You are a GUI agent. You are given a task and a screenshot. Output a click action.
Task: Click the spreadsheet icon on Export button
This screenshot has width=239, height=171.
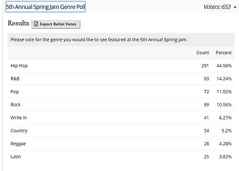pyautogui.click(x=36, y=24)
